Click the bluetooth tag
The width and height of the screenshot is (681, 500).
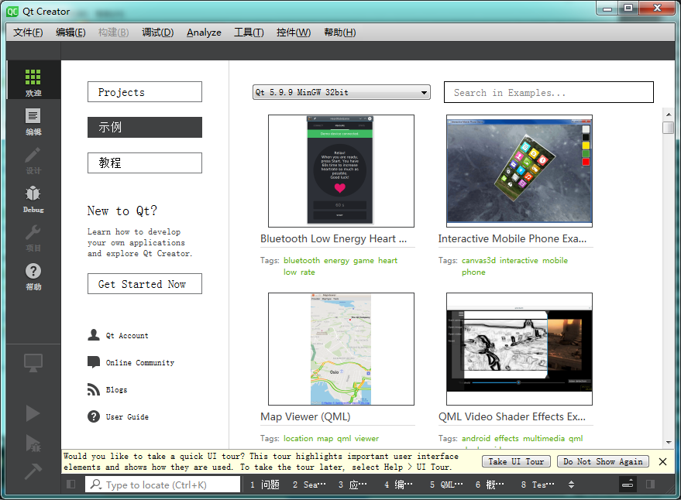(x=301, y=260)
